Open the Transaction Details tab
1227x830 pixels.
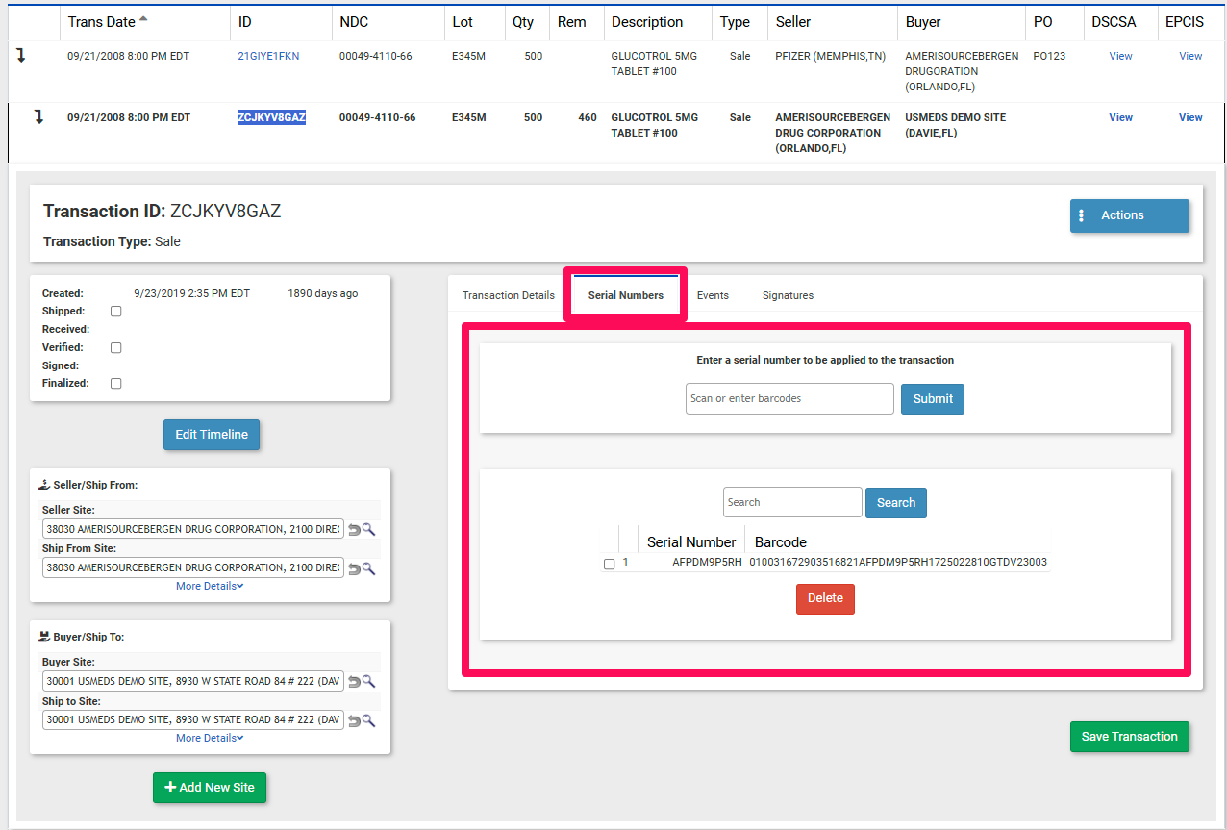(508, 295)
